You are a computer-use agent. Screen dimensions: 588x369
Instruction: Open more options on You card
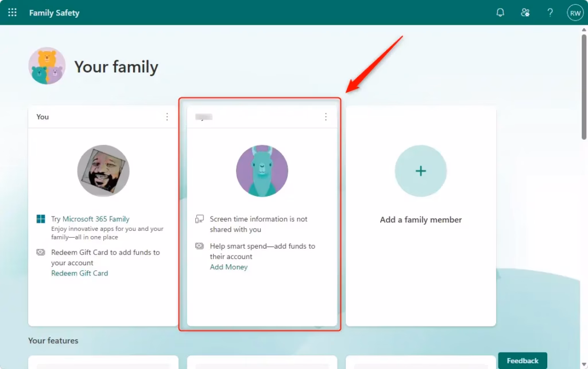167,117
